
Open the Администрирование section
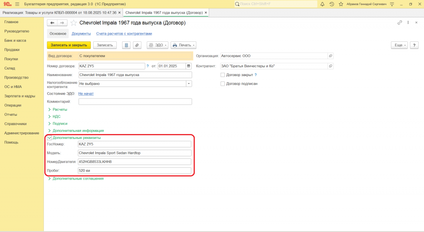click(x=22, y=133)
